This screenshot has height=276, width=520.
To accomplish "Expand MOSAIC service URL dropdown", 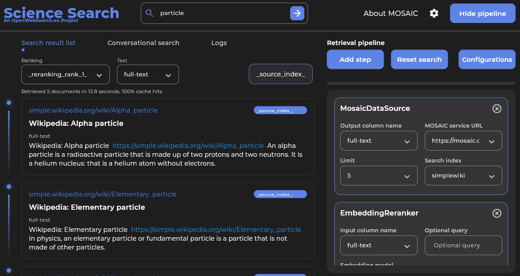I will tap(463, 141).
